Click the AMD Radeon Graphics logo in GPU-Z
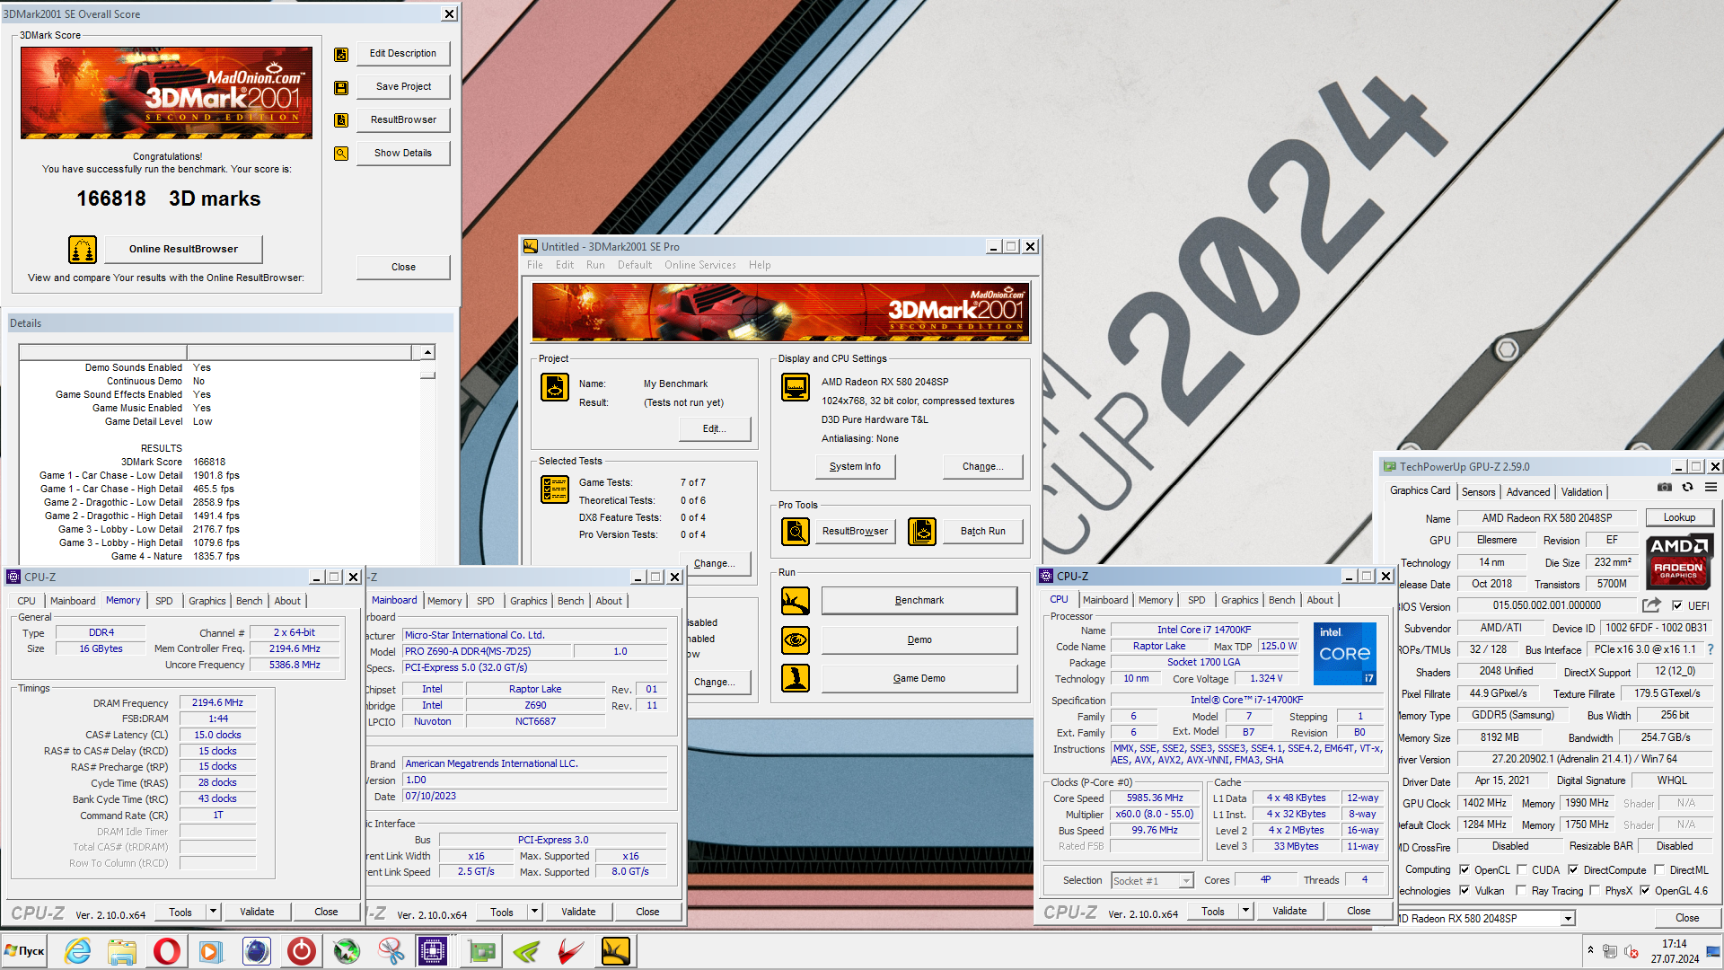Image resolution: width=1724 pixels, height=970 pixels. pos(1679,561)
